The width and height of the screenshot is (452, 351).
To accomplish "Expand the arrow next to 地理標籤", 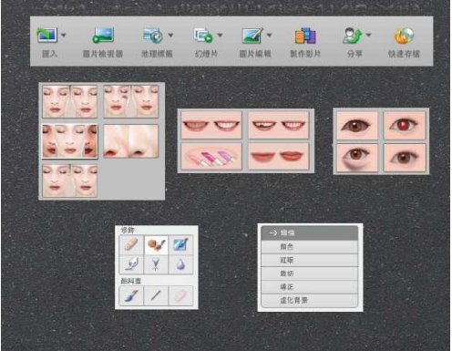I will (x=170, y=35).
